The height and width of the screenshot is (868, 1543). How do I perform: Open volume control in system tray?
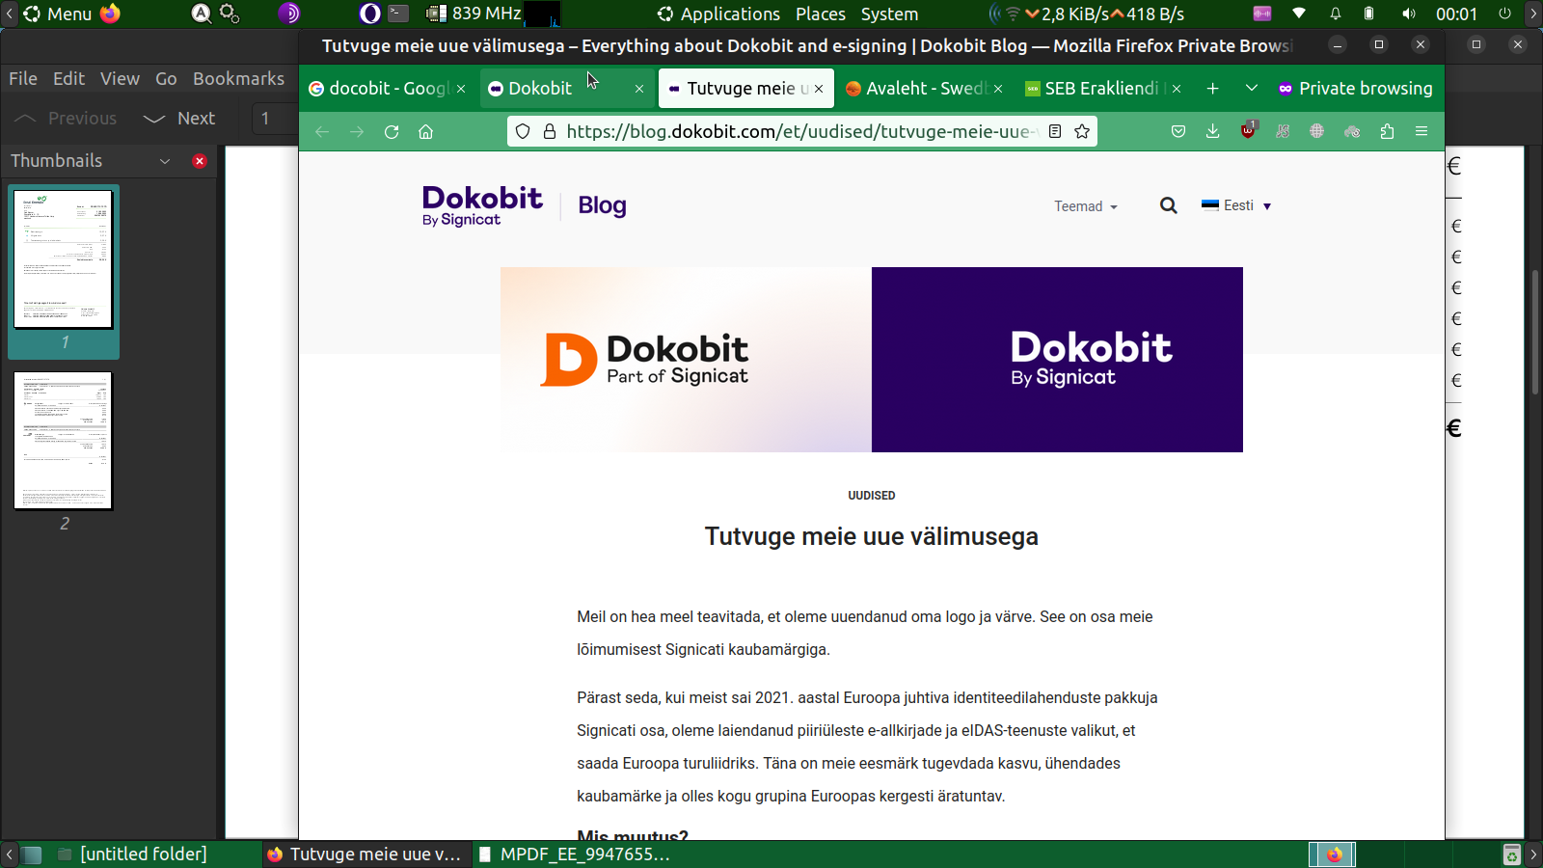point(1409,14)
